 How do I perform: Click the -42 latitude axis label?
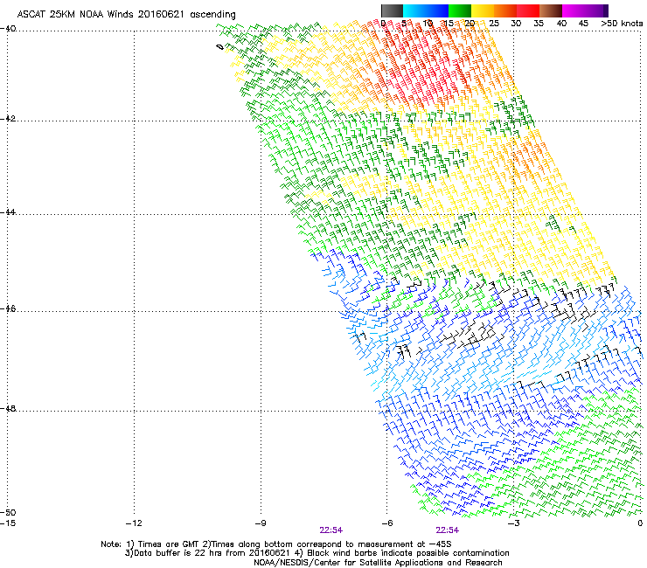pos(8,118)
